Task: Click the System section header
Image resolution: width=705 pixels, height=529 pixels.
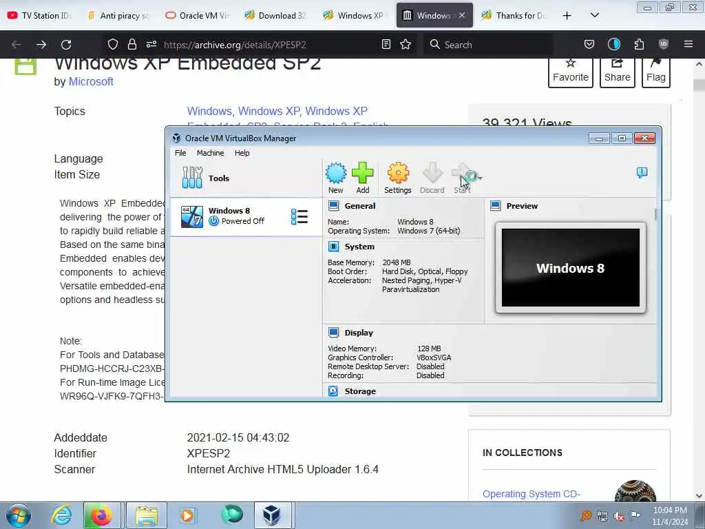Action: (359, 247)
